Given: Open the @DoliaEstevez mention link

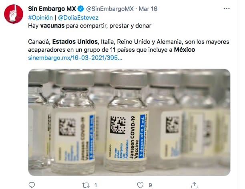Looking at the screenshot, I should point(78,18).
